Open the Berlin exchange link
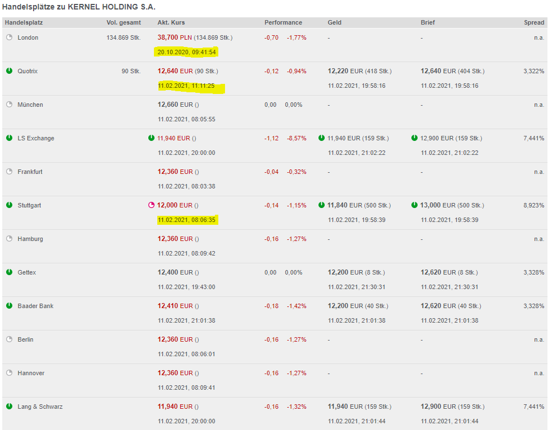This screenshot has width=548, height=430. point(26,339)
